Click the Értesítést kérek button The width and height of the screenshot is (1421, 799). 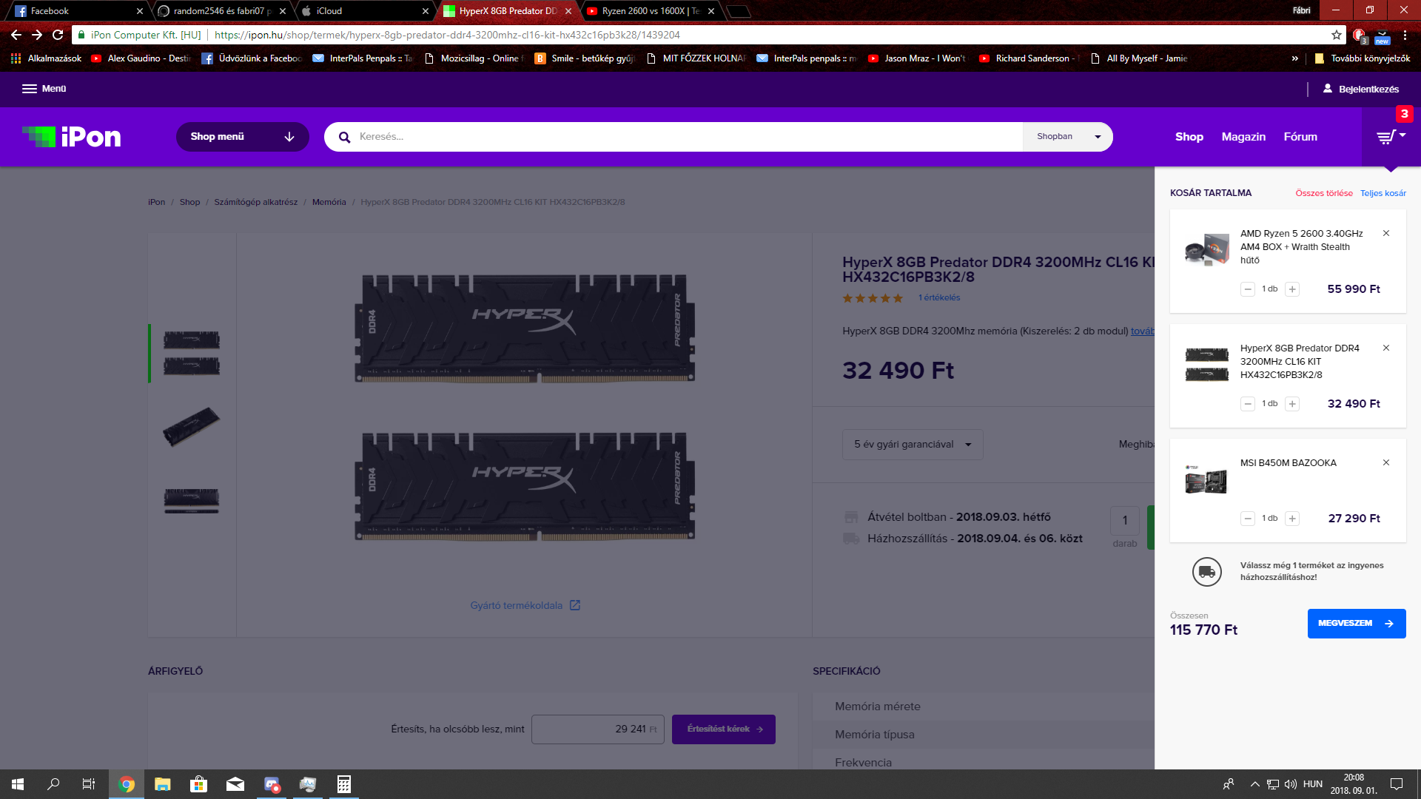tap(724, 729)
